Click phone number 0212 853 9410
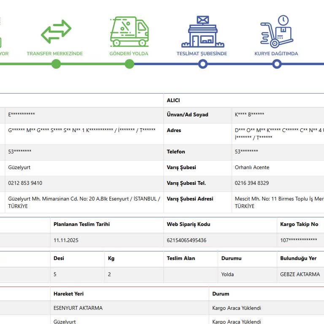Image resolution: width=324 pixels, height=324 pixels. coord(25,183)
